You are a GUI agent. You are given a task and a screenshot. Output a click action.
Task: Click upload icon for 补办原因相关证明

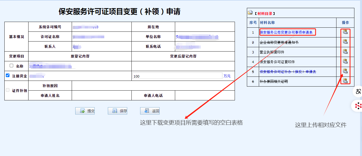click(x=345, y=81)
